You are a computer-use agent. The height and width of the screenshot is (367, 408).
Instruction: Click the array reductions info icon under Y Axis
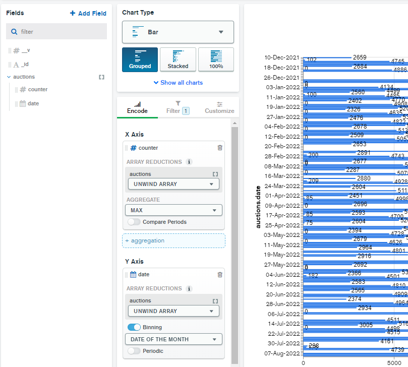pos(189,289)
